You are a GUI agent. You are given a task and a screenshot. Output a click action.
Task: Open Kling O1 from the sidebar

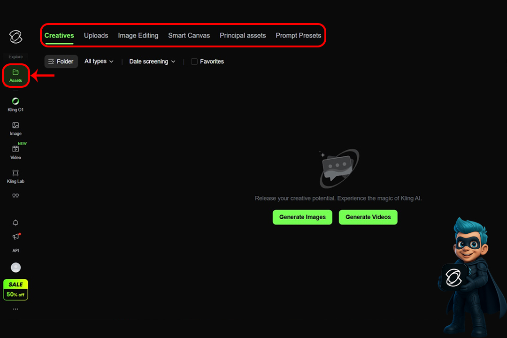(15, 104)
